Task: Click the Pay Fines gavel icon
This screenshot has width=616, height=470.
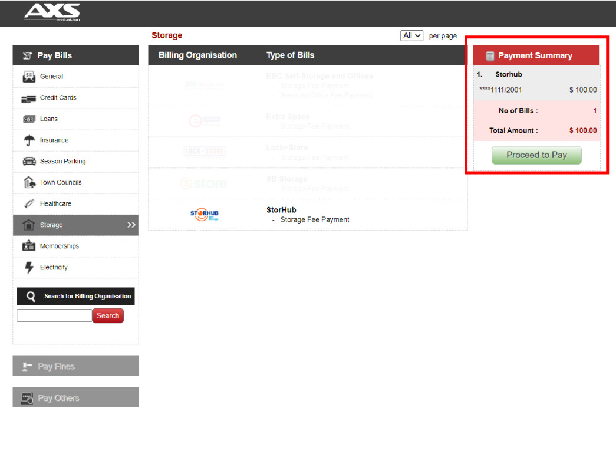Action: pos(27,366)
